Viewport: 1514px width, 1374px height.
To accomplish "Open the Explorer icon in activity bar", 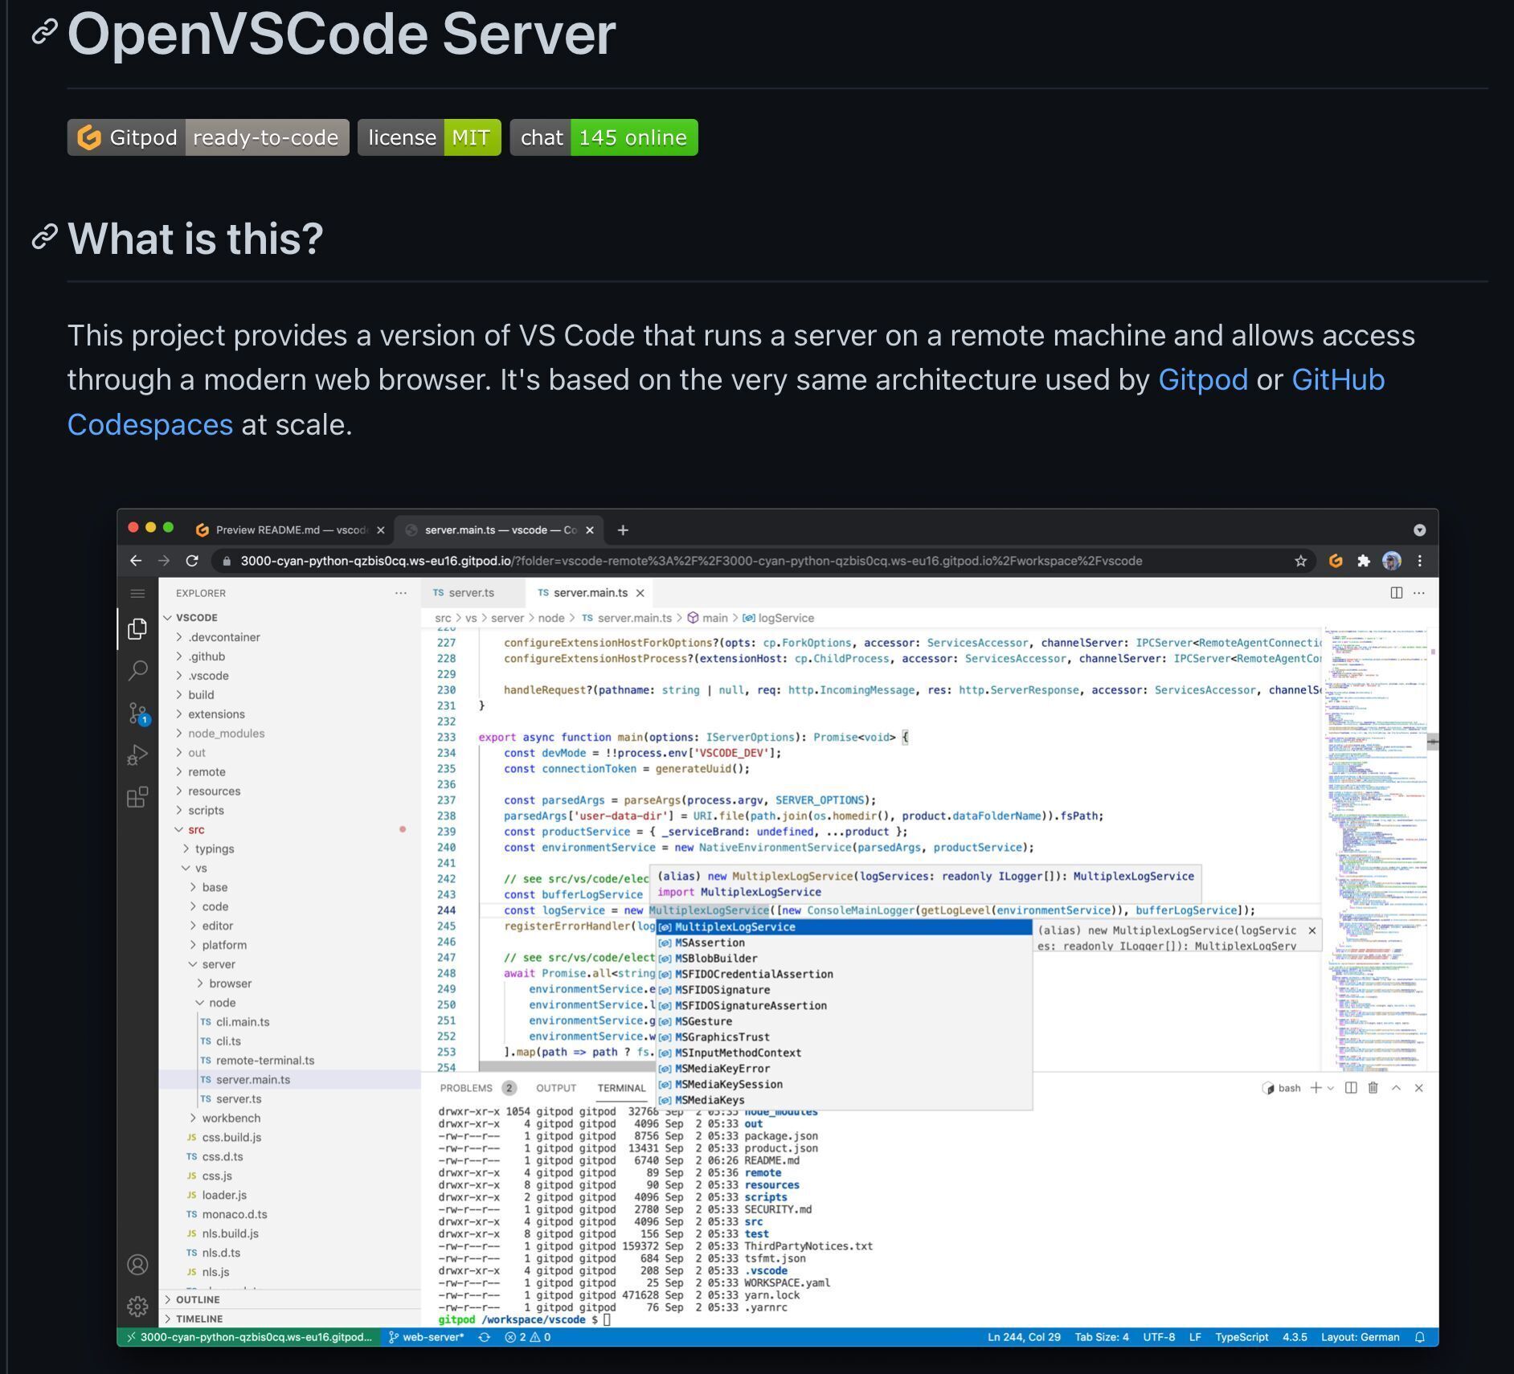I will tap(137, 629).
